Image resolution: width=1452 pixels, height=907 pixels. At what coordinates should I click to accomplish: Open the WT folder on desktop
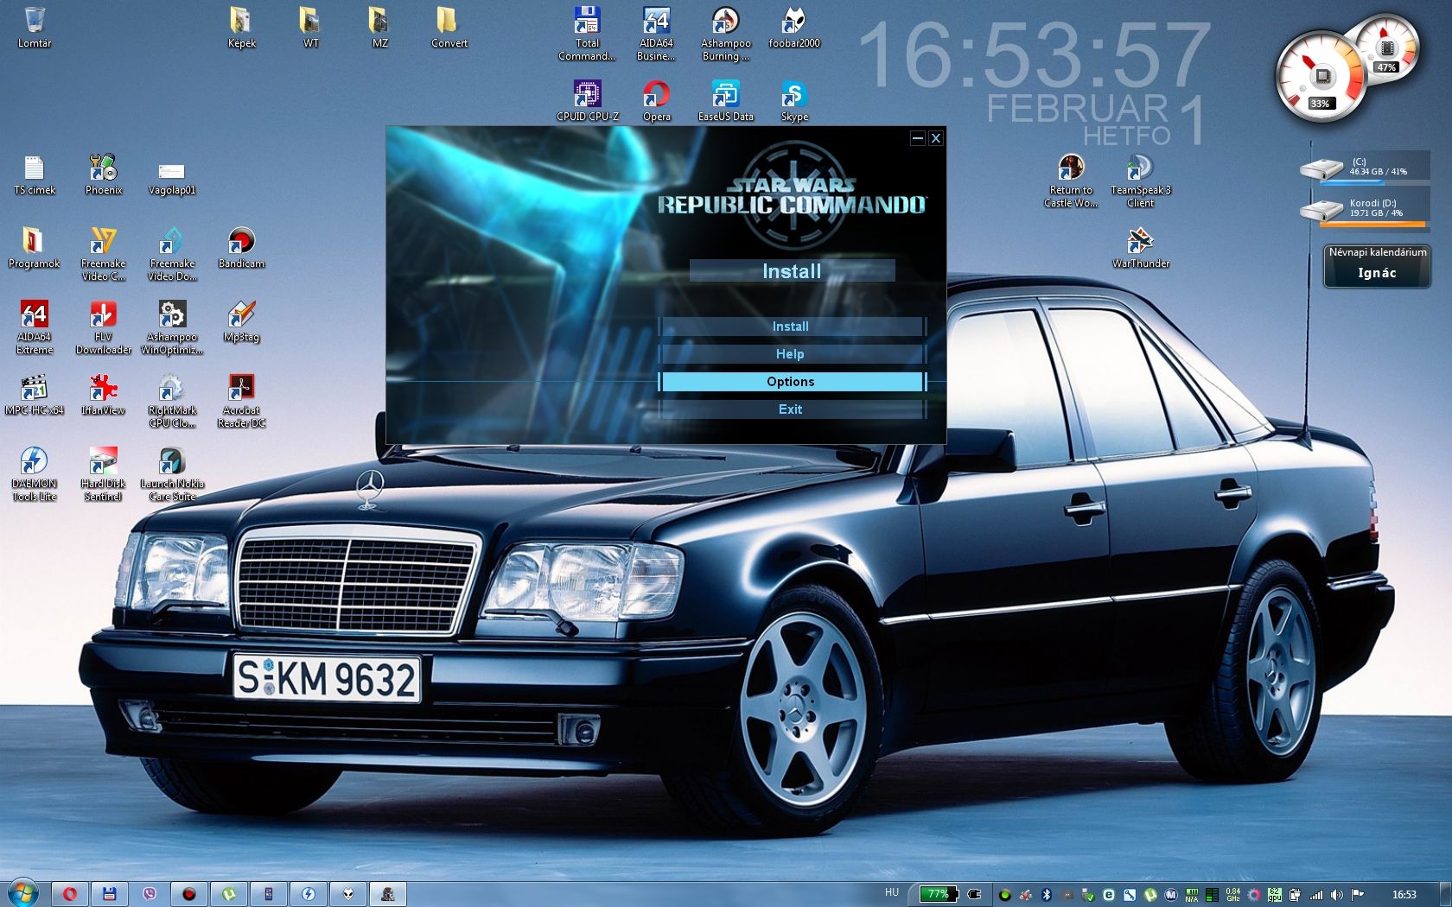pyautogui.click(x=310, y=28)
